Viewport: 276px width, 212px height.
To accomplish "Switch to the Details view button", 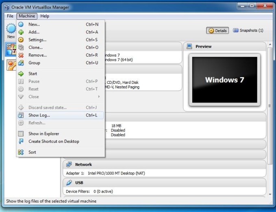I will click(217, 31).
